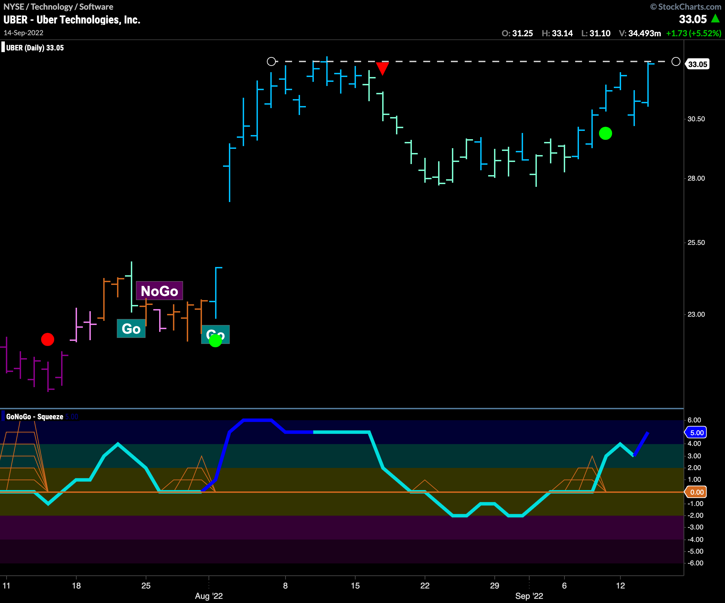Click the red dot marker in July

point(48,339)
